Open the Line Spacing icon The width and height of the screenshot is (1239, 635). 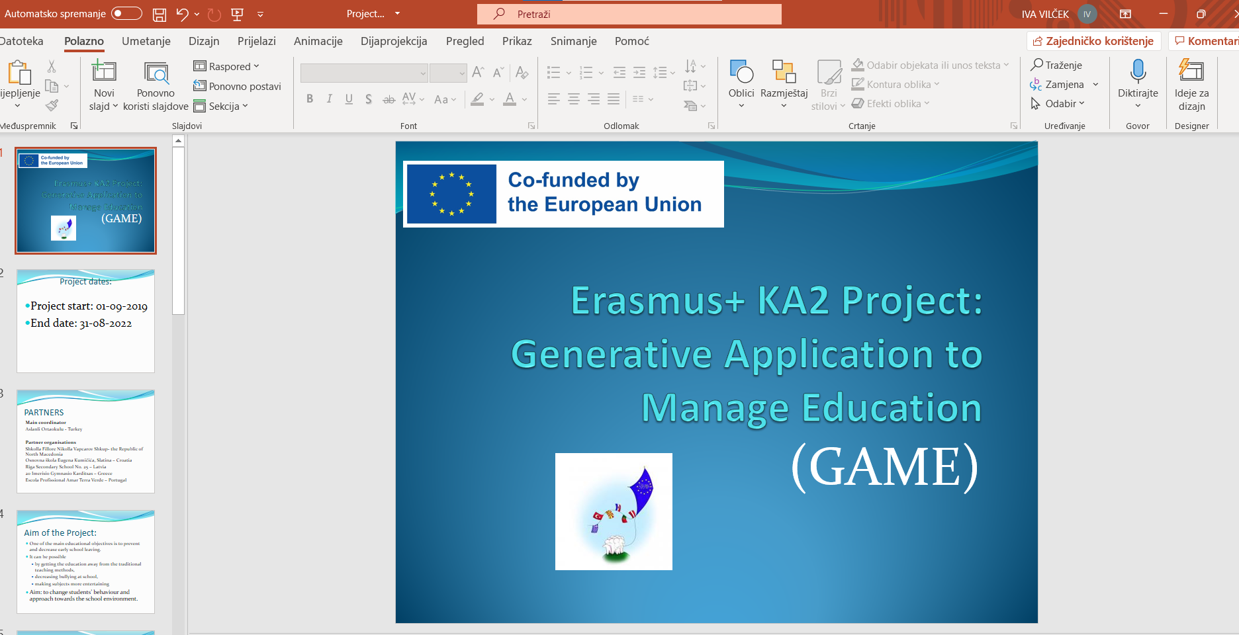tap(660, 72)
